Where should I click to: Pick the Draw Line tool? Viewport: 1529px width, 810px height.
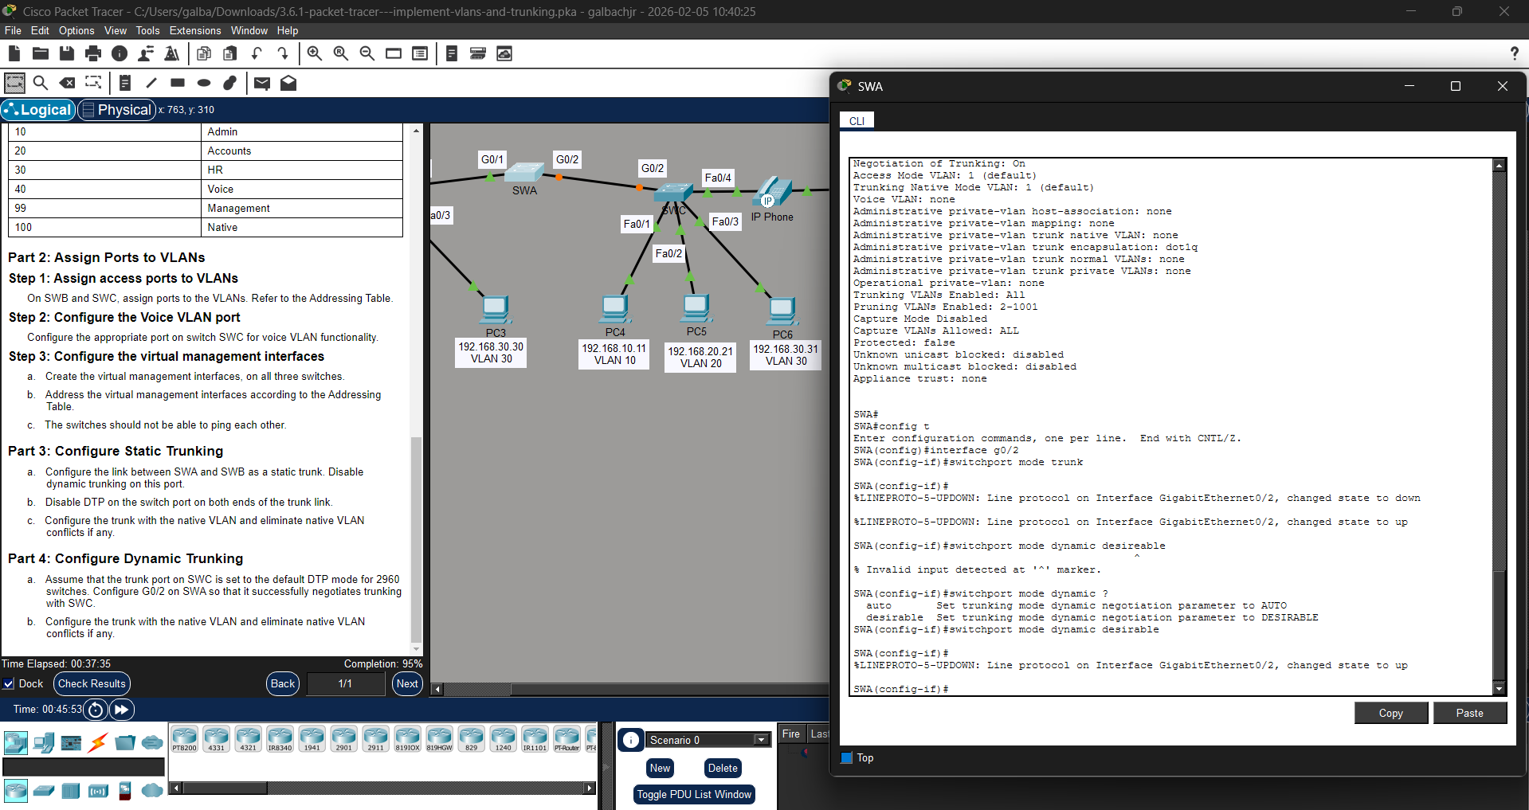tap(151, 83)
